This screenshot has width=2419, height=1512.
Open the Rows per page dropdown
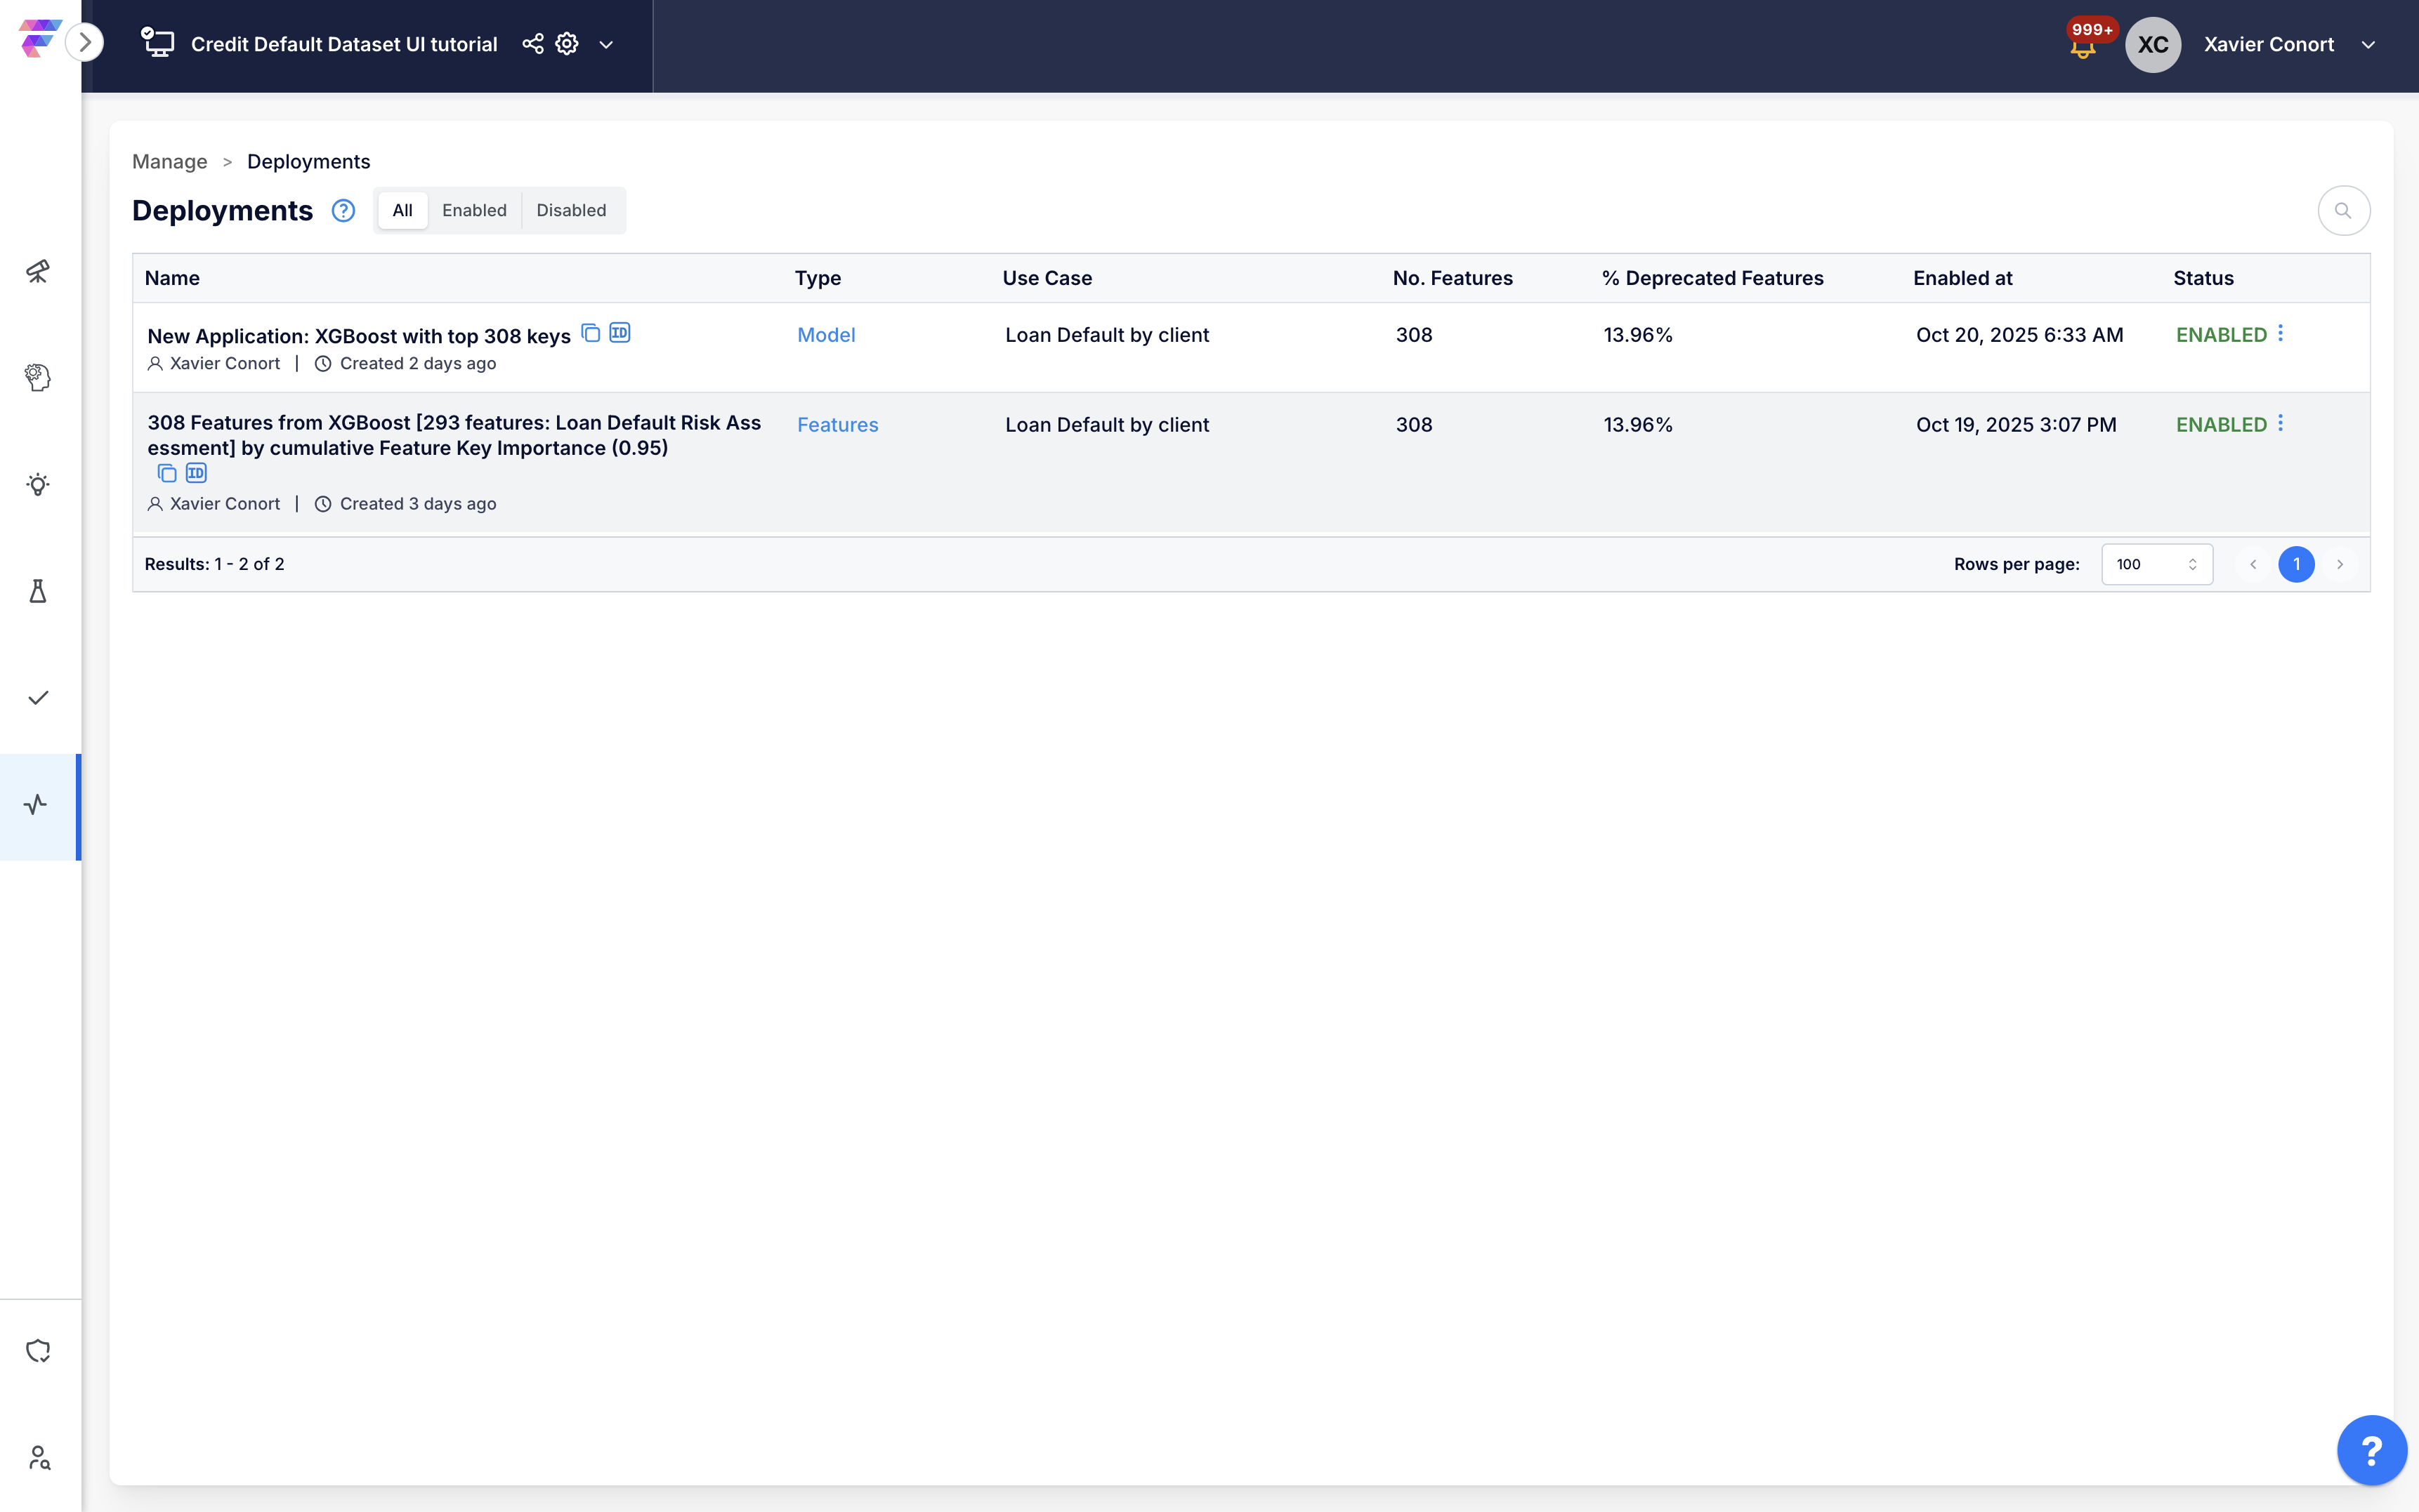tap(2156, 564)
